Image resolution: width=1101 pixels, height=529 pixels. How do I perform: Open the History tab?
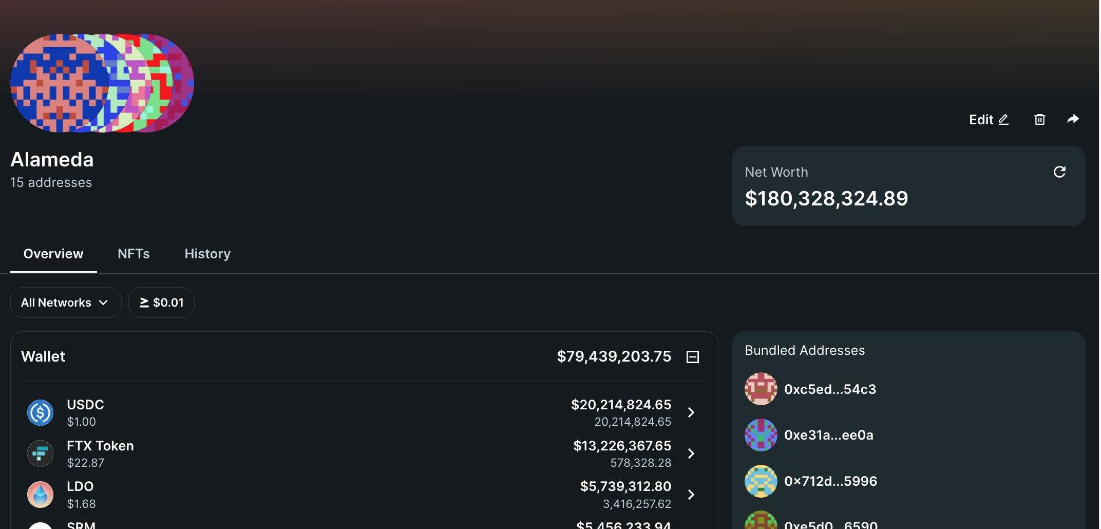[x=207, y=254]
